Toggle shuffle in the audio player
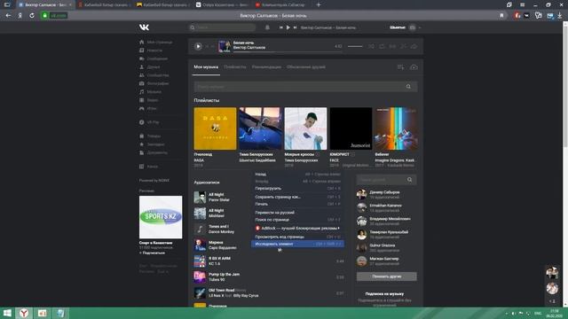 click(371, 46)
